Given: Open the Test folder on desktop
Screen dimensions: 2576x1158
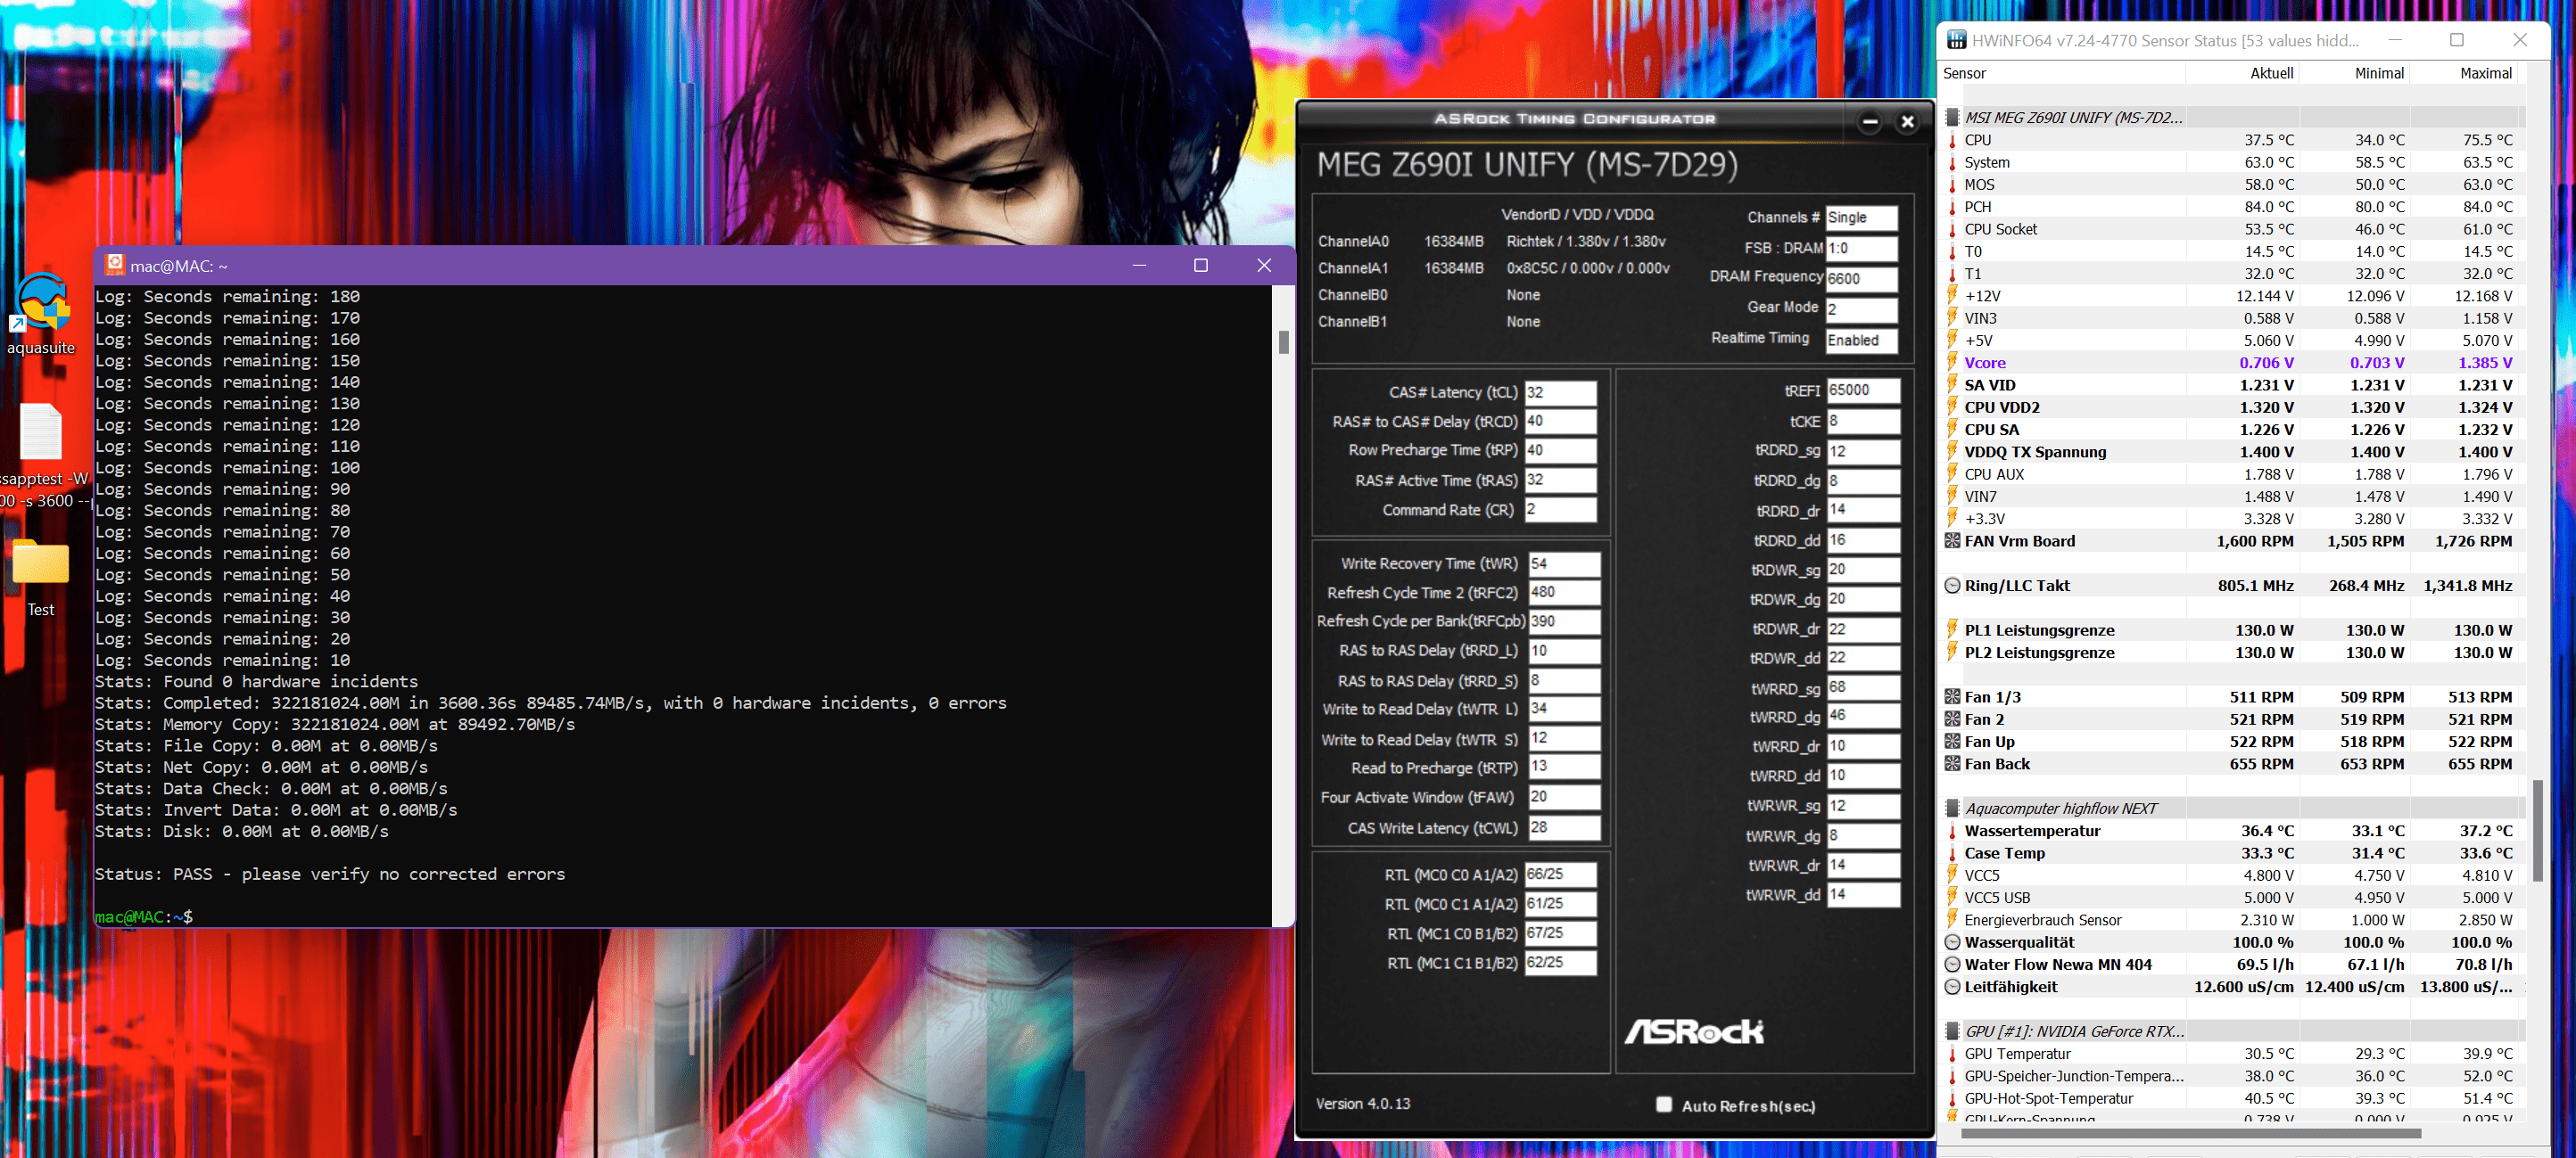Looking at the screenshot, I should (40, 565).
